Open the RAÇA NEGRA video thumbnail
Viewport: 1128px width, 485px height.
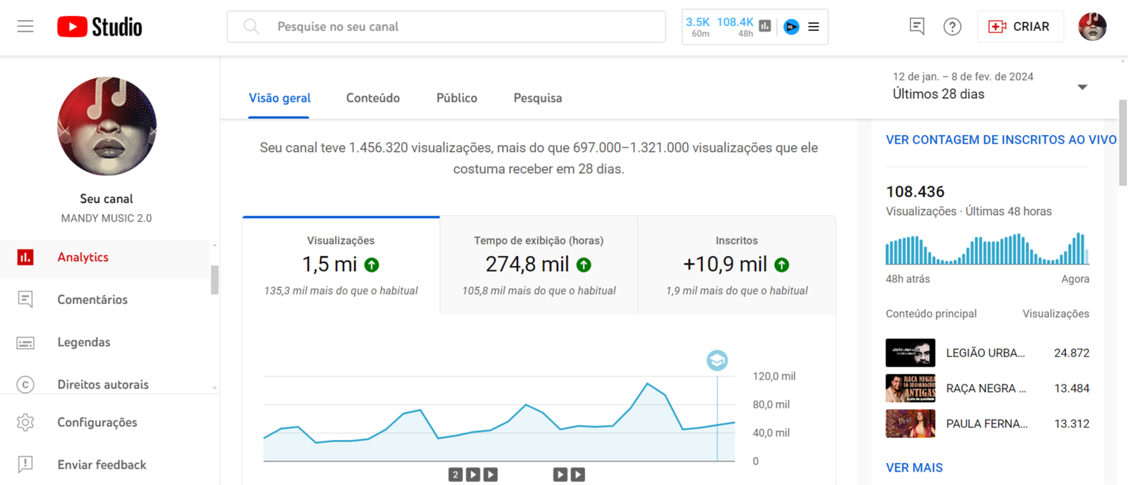pos(910,388)
